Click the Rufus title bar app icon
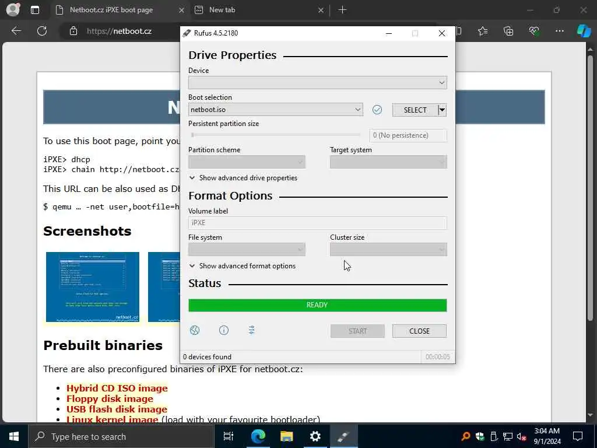The image size is (597, 448). (187, 33)
